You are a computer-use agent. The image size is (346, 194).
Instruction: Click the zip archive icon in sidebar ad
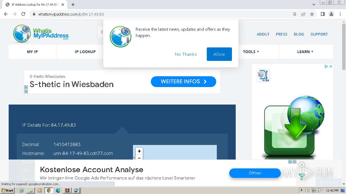pos(263,76)
